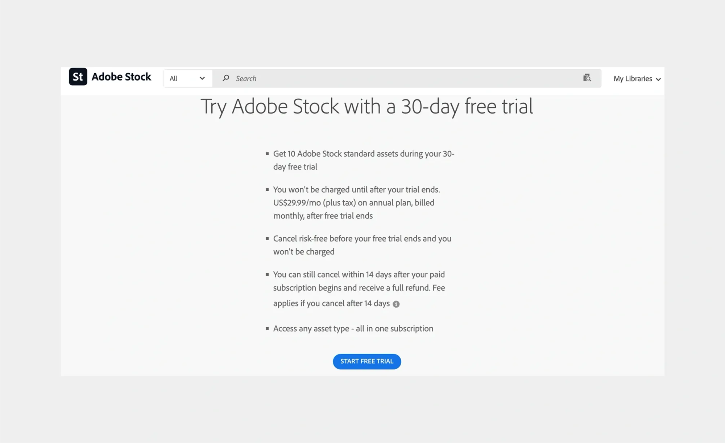This screenshot has width=725, height=443.
Task: Click the START FREE TRIAL button
Action: pos(366,361)
